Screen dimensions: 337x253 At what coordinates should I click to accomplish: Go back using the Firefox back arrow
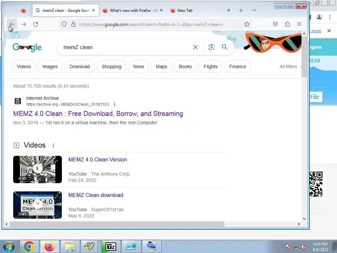point(12,24)
